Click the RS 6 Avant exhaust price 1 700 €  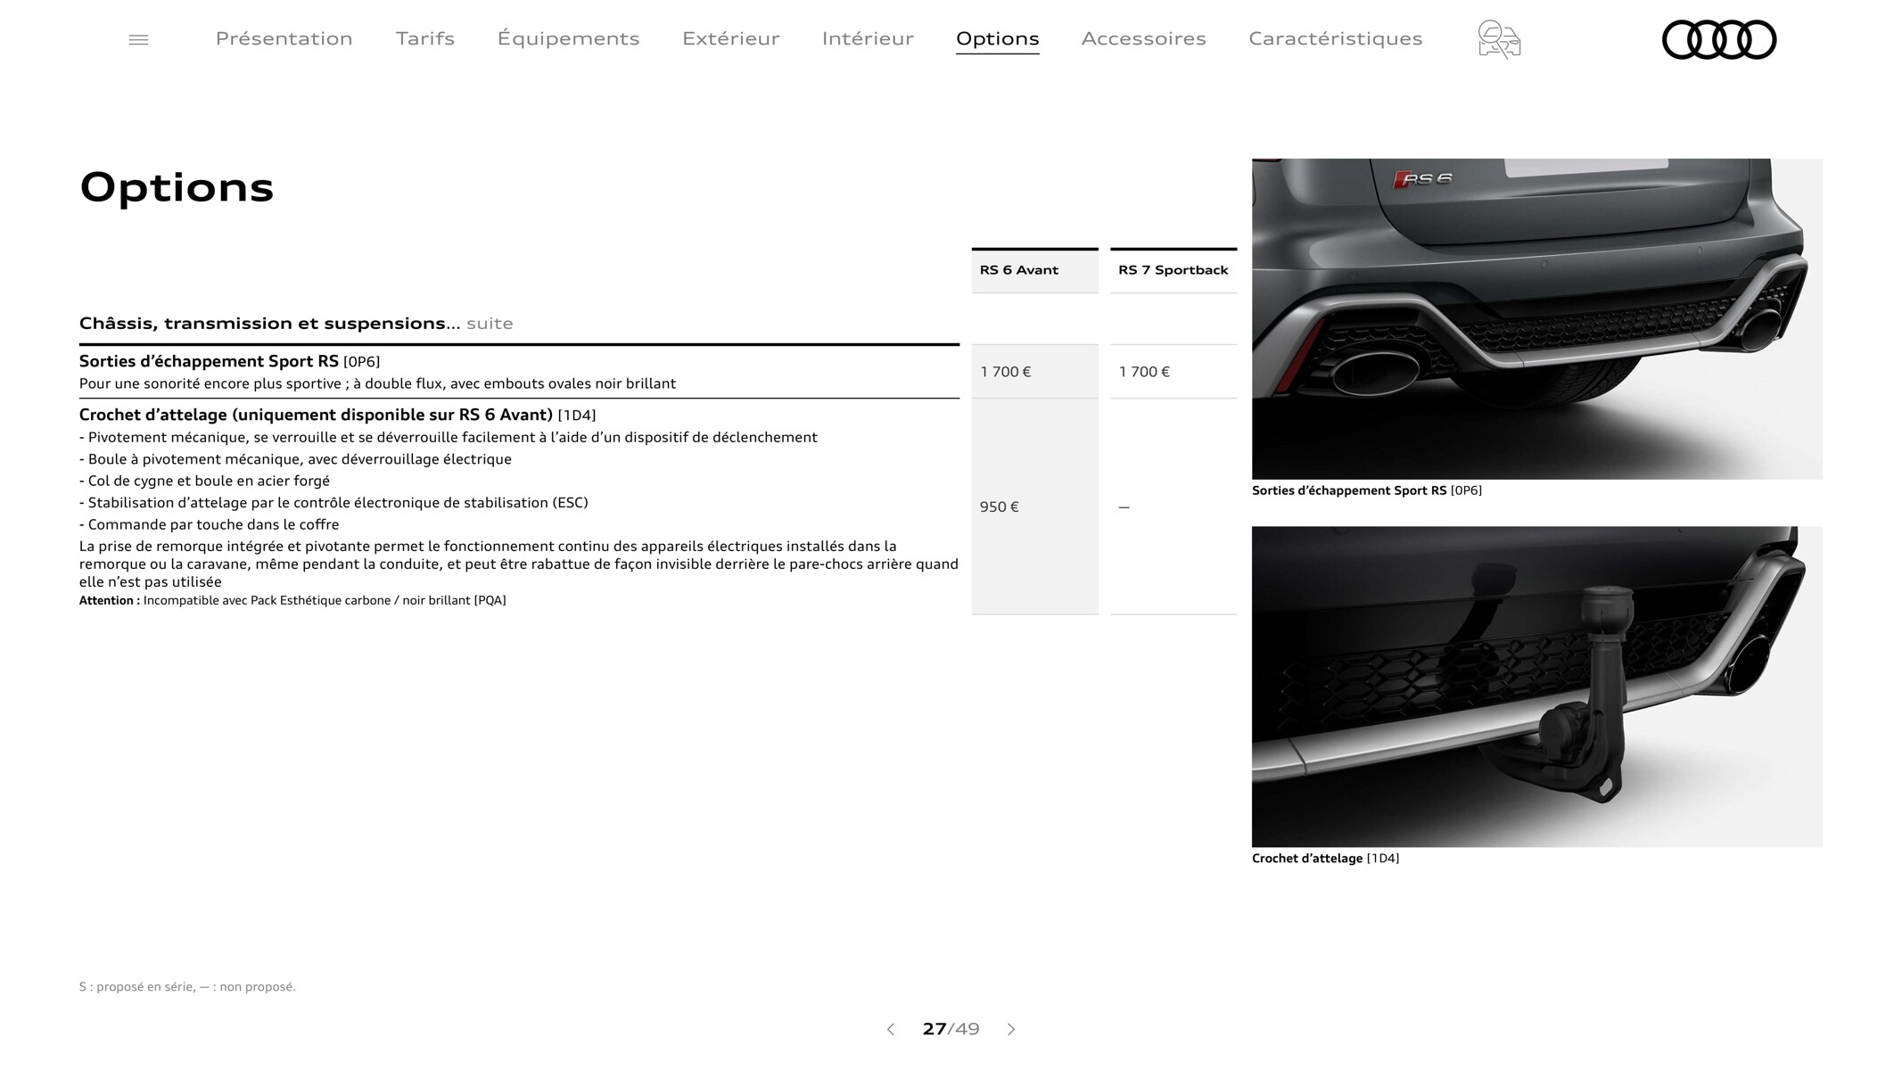pos(1005,372)
